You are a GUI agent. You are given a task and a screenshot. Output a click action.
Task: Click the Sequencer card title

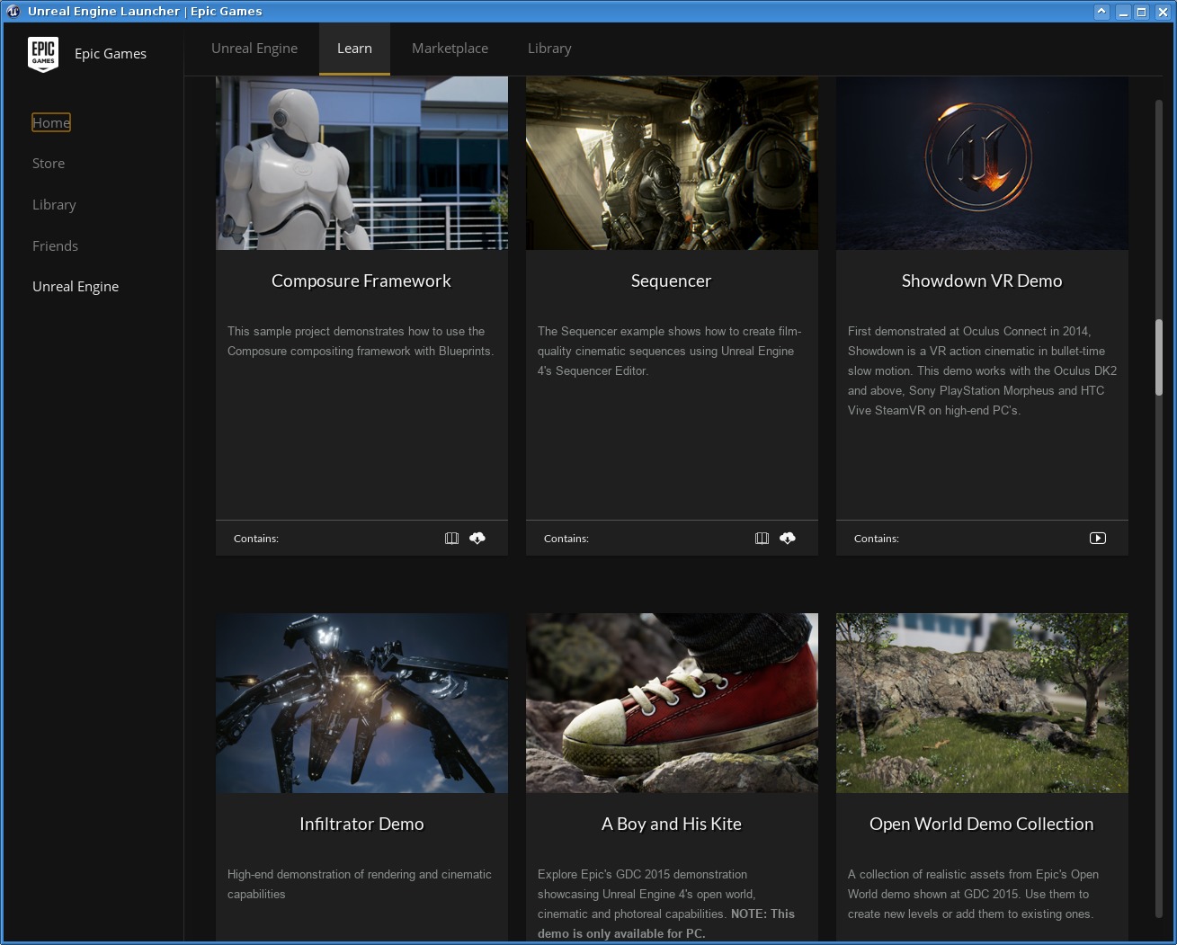pyautogui.click(x=671, y=281)
